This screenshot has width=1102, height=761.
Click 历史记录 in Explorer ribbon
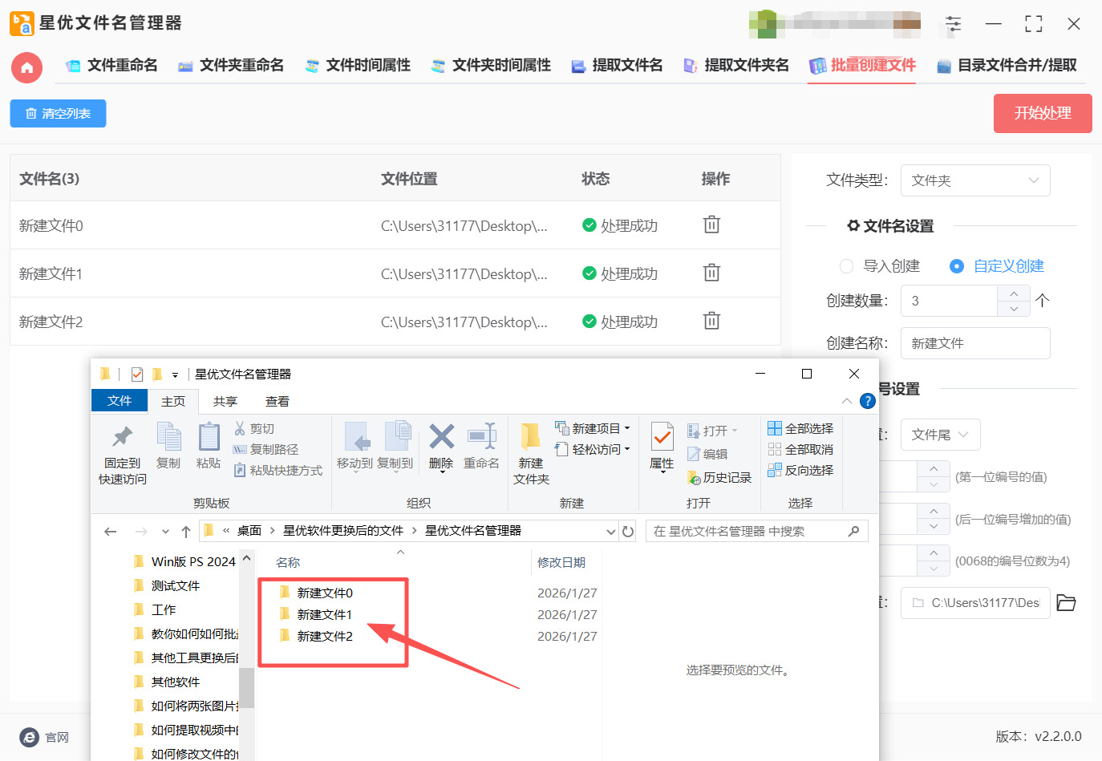(x=719, y=478)
